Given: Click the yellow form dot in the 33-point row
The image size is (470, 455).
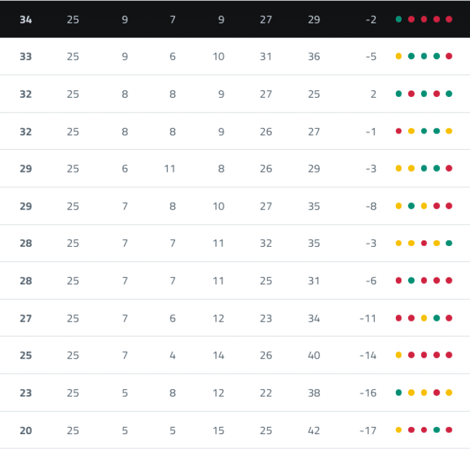Looking at the screenshot, I should (x=398, y=57).
